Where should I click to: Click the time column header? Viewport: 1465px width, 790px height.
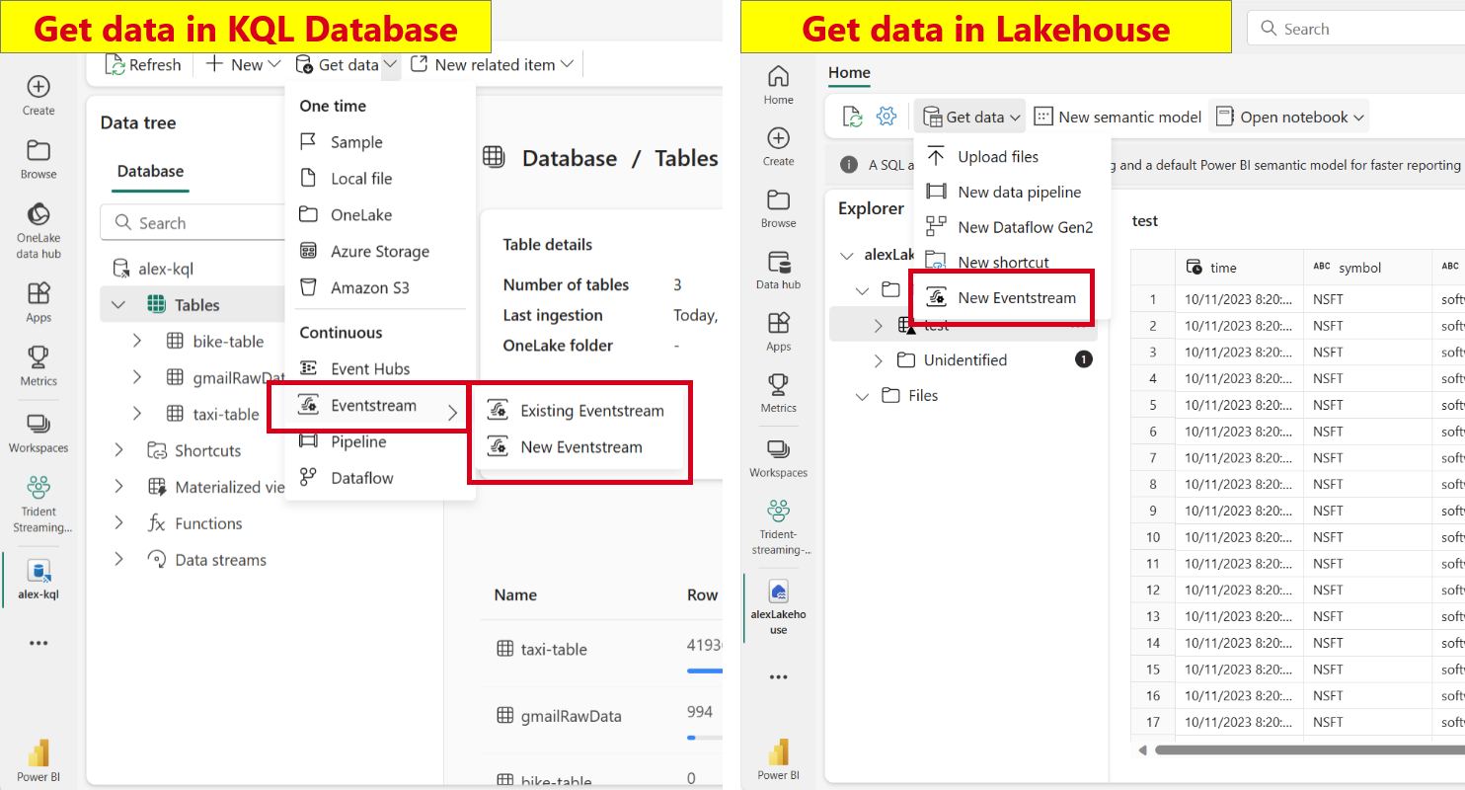pos(1239,268)
